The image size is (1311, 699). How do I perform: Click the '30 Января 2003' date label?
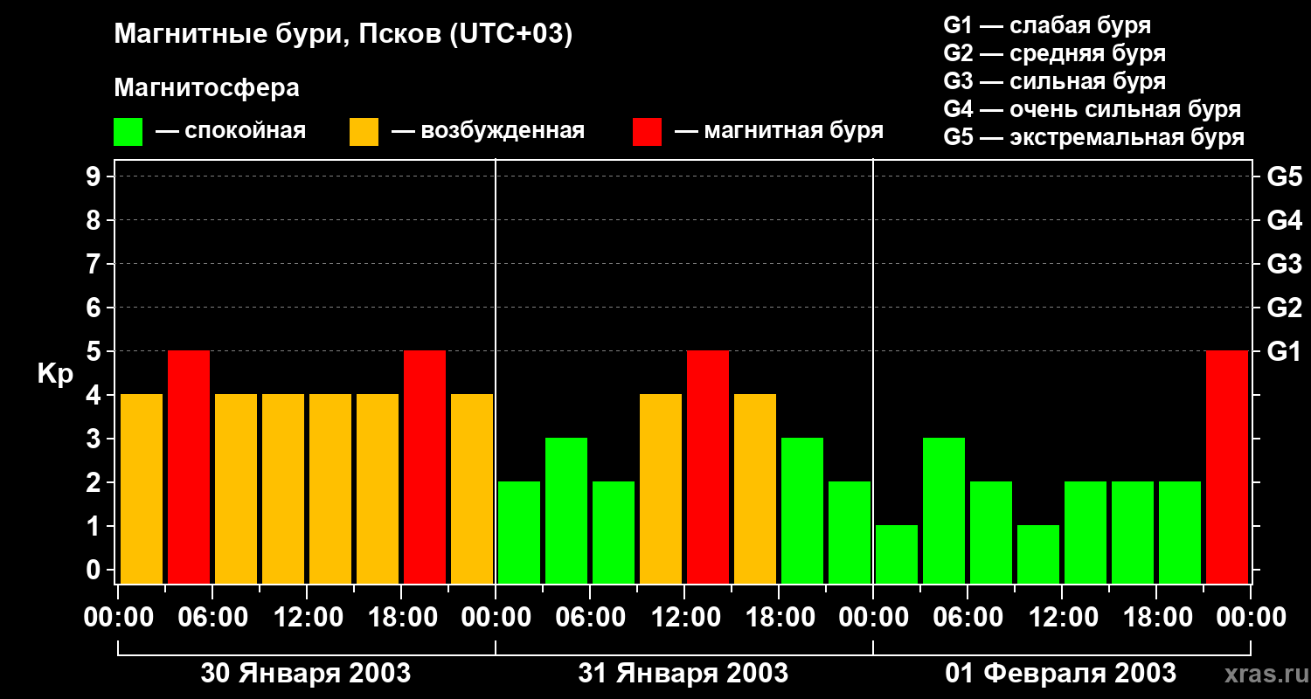point(306,674)
